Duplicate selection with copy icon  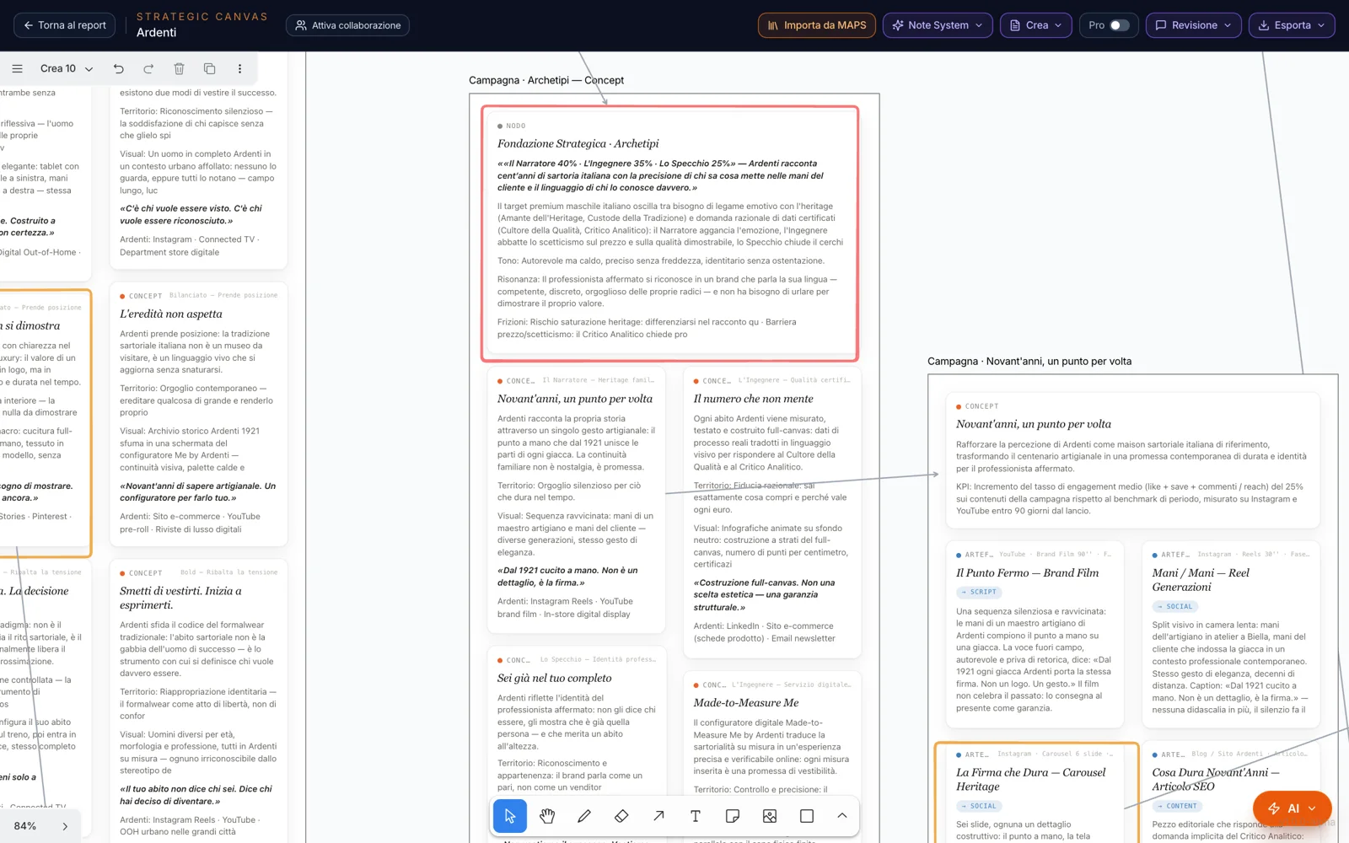209,69
